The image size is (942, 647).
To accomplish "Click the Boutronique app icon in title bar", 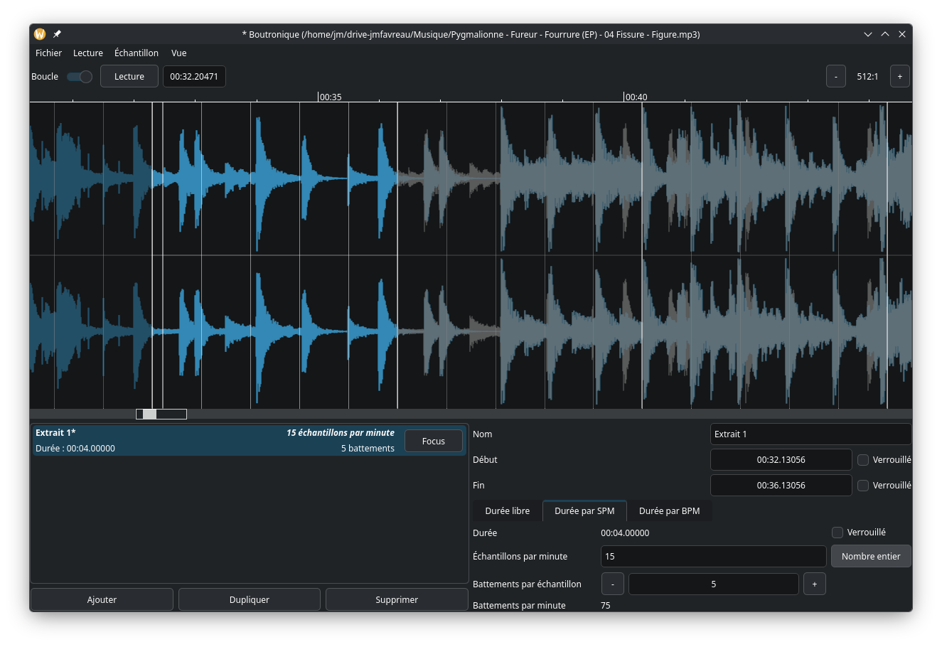I will pyautogui.click(x=40, y=34).
